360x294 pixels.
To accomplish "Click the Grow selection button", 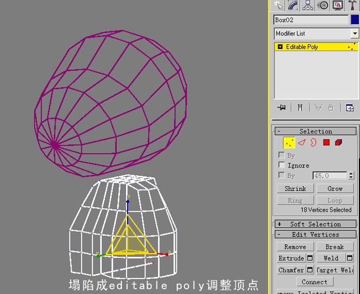I will click(335, 189).
